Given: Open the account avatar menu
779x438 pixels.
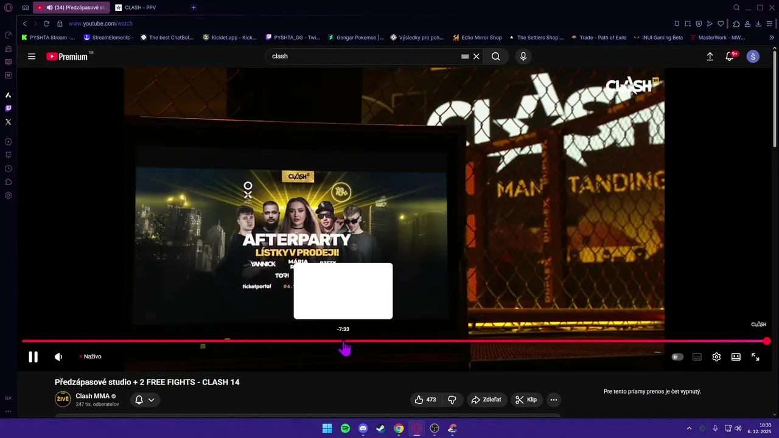Looking at the screenshot, I should coord(753,57).
